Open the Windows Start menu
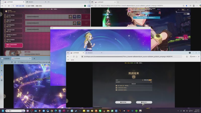Screen dimensions: 201x113 click(x=3, y=111)
